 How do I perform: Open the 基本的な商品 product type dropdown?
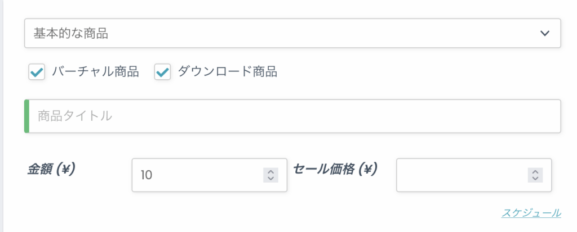292,33
